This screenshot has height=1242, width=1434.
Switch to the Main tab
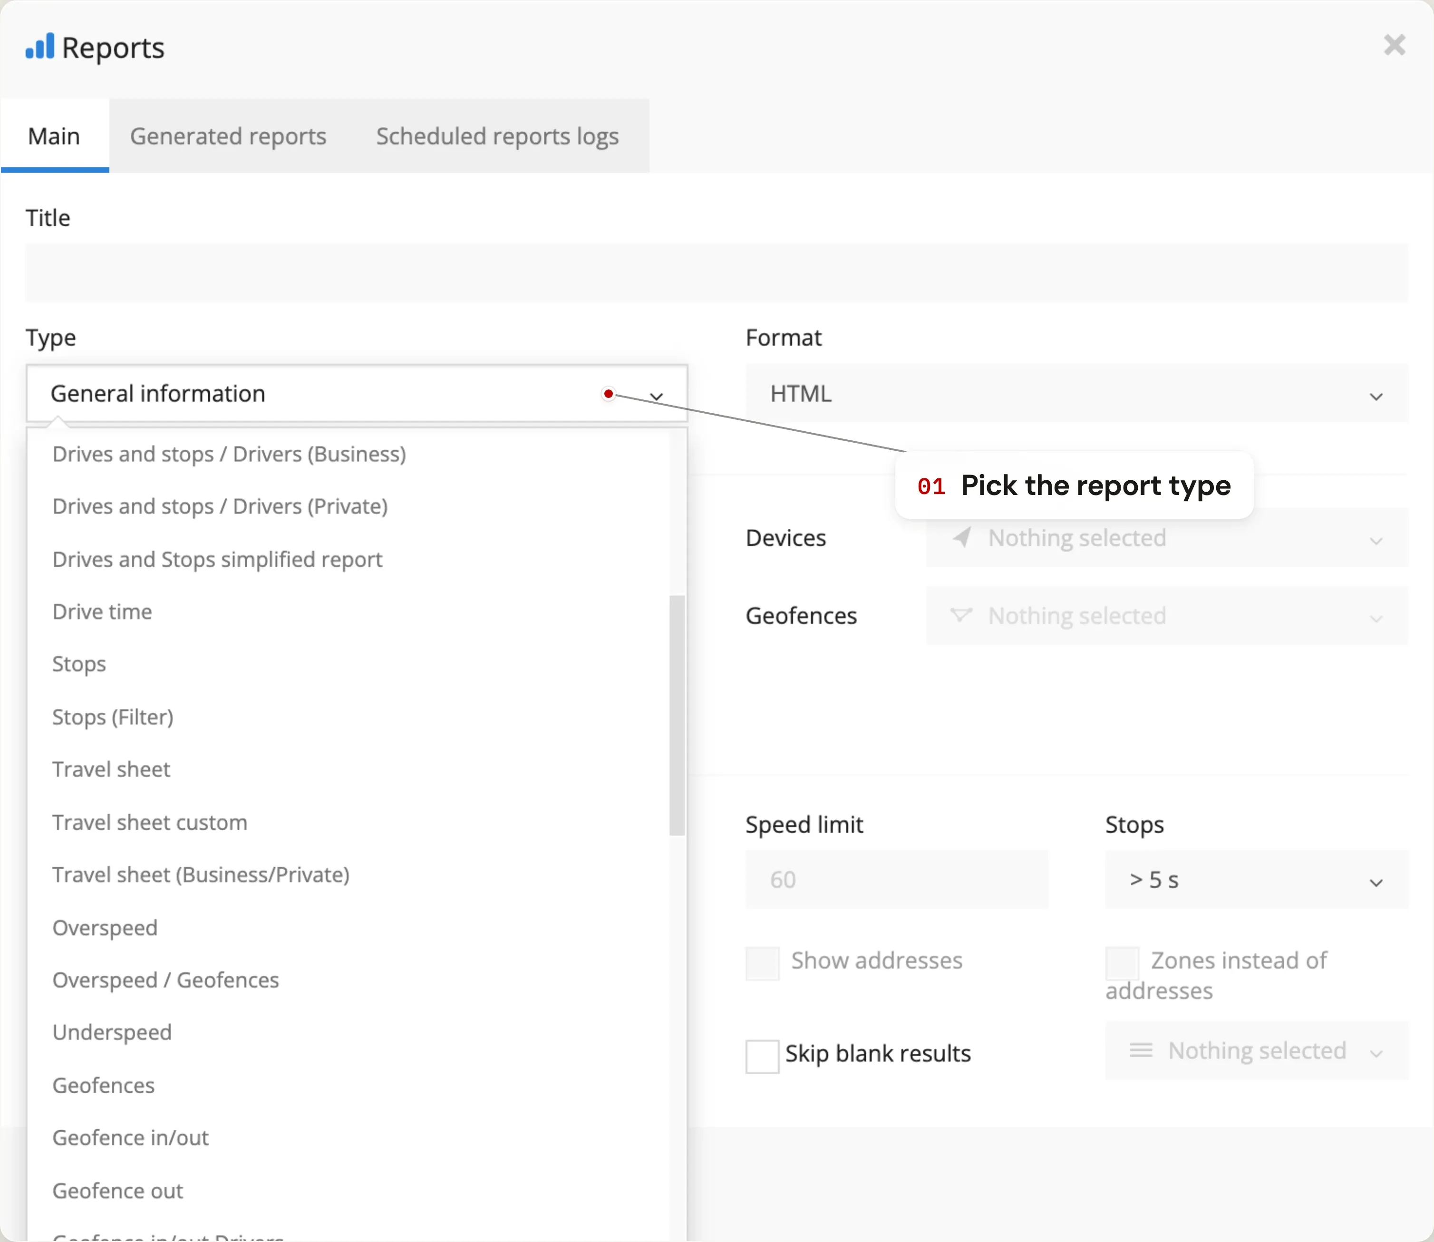[55, 136]
